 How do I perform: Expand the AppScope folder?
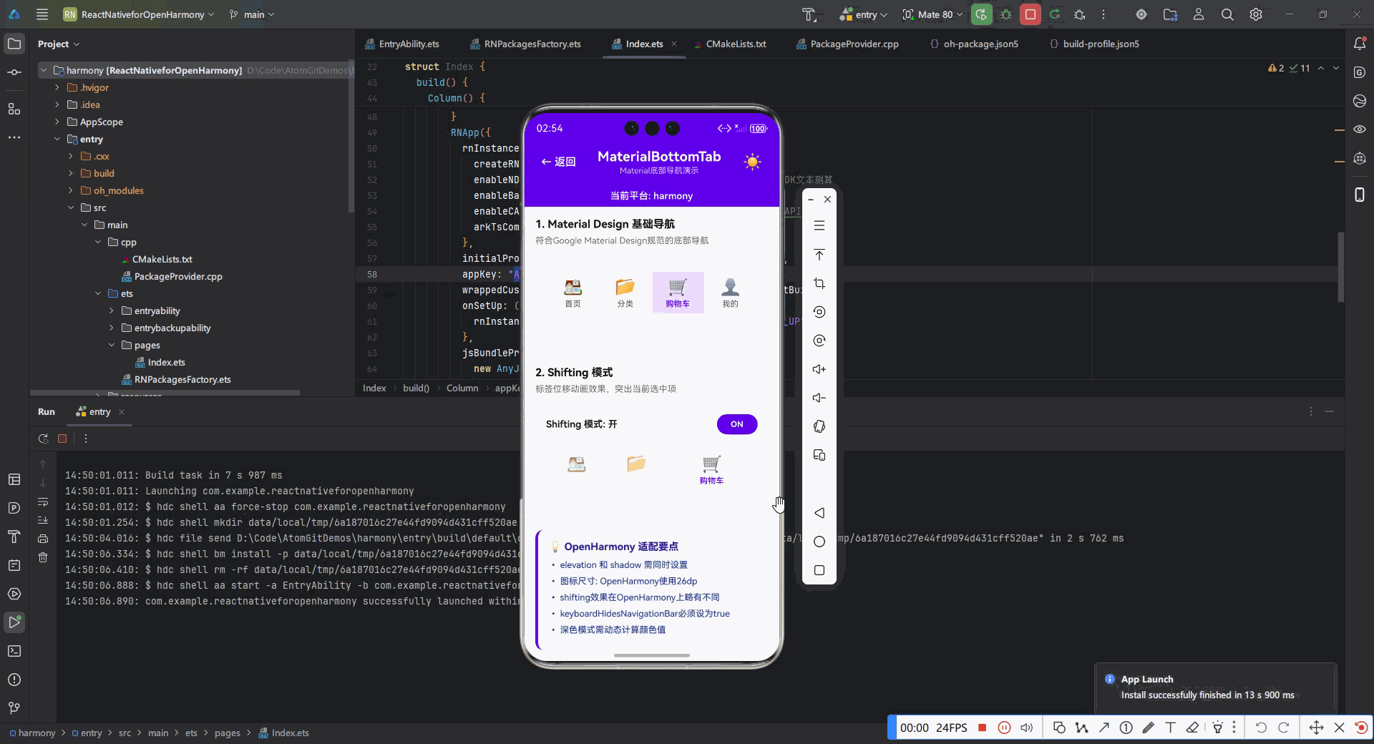57,122
